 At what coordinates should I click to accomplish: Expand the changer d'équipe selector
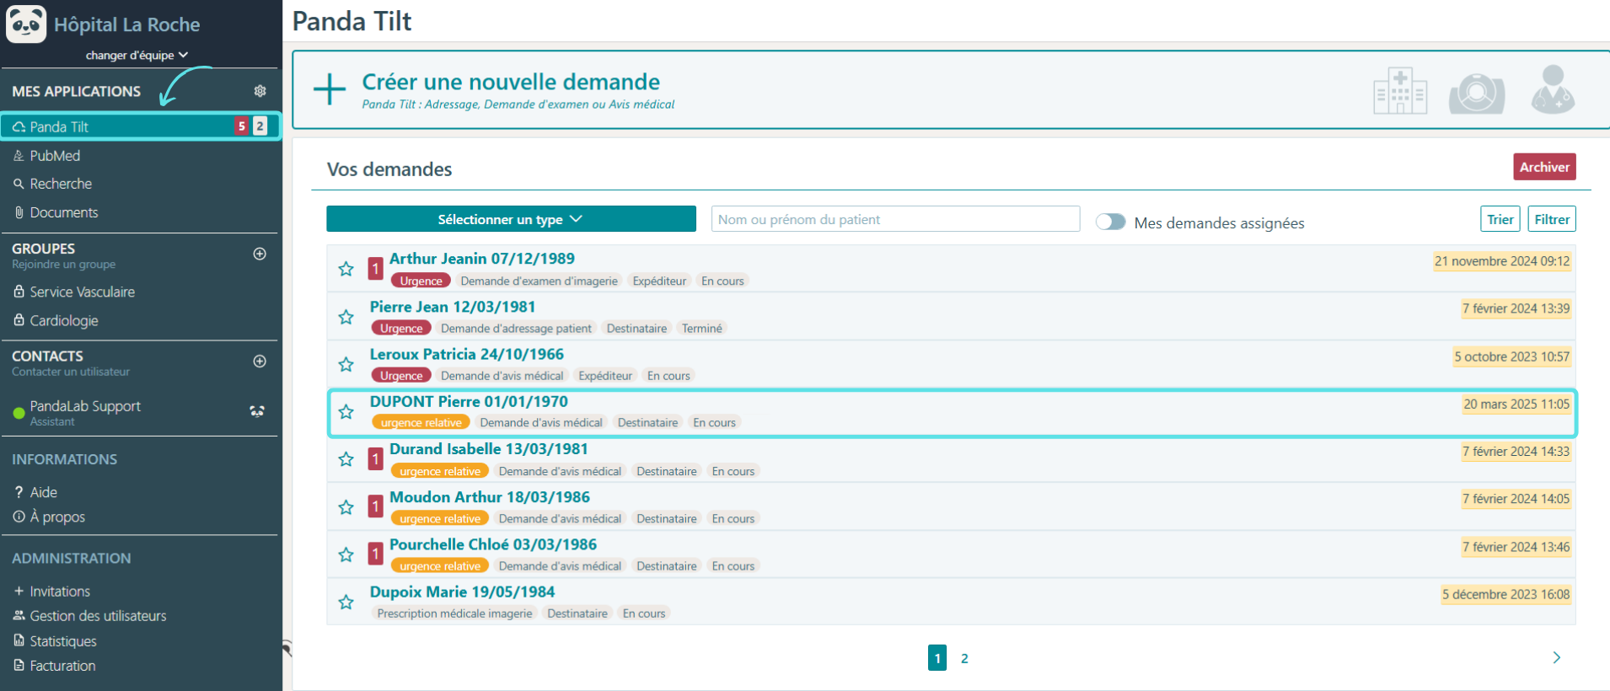coord(137,55)
